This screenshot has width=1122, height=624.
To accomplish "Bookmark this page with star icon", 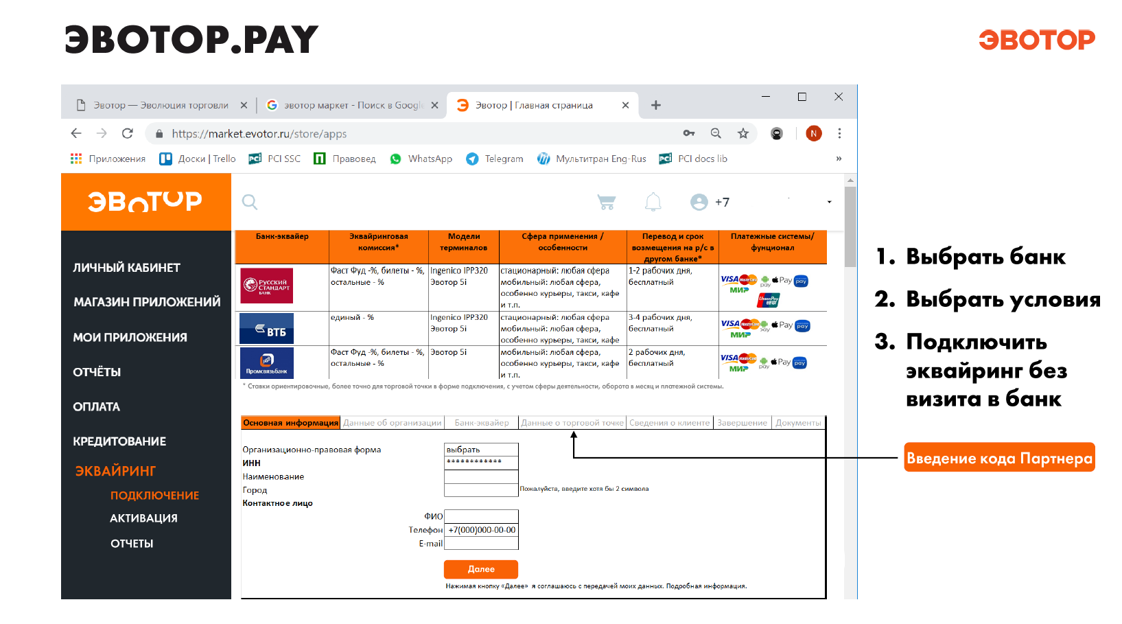I will [x=743, y=133].
